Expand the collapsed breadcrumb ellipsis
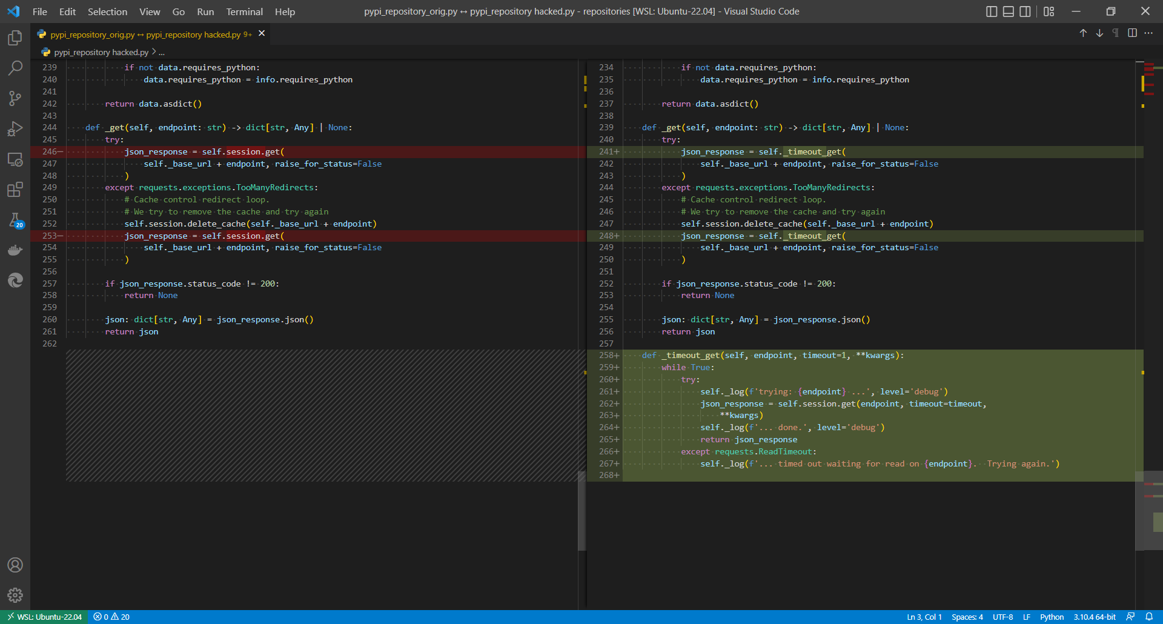Viewport: 1163px width, 624px height. tap(161, 52)
